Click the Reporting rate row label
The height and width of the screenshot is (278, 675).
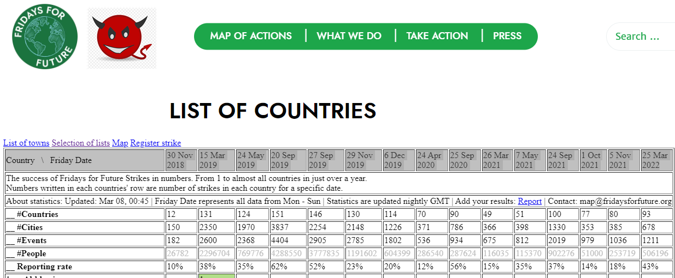click(x=84, y=267)
